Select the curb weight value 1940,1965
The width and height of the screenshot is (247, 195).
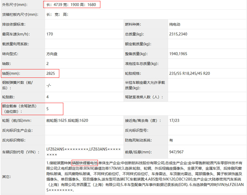(x=178, y=54)
